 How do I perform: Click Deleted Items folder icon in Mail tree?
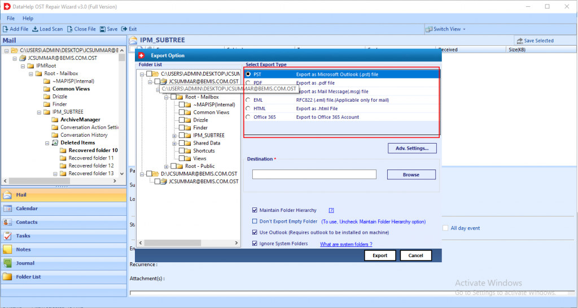coord(55,143)
